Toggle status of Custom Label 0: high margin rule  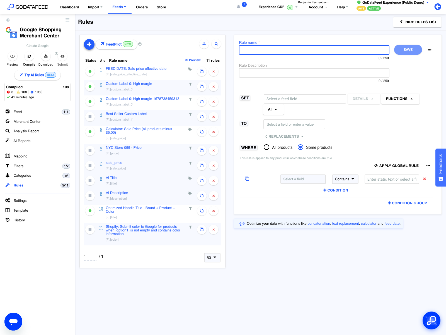pyautogui.click(x=90, y=87)
